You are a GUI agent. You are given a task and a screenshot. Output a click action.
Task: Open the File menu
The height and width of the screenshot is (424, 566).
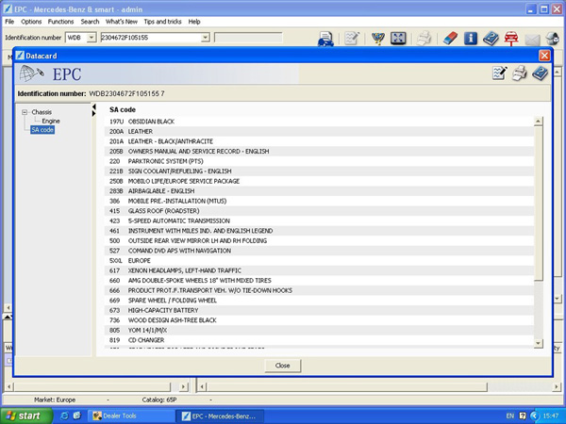click(9, 22)
